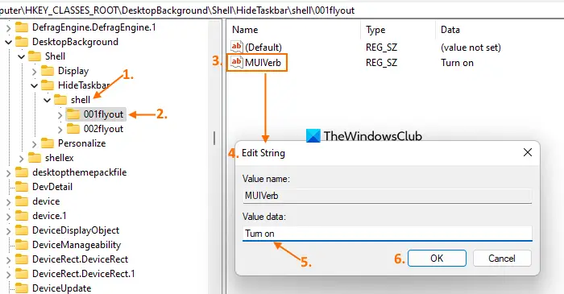Click the '(value not set)' data cell
Screen dimensions: 564x294
[471, 47]
